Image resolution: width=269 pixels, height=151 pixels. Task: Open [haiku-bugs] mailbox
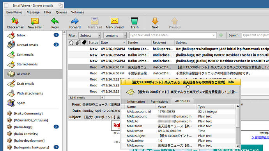[33, 127]
